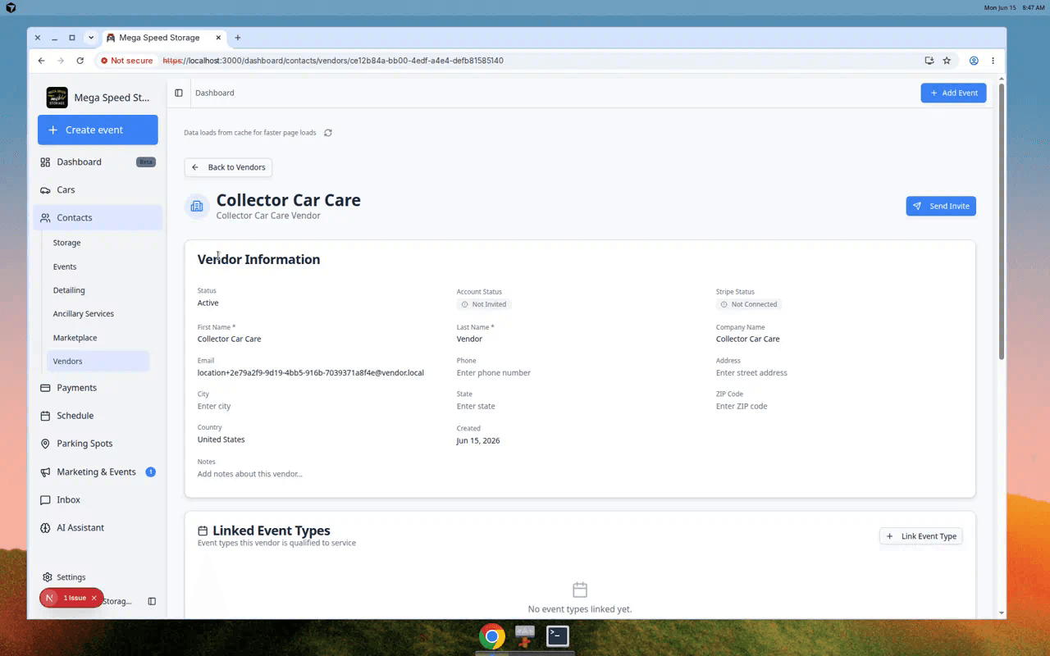The width and height of the screenshot is (1050, 656).
Task: Click the Cars icon in sidebar
Action: [45, 190]
